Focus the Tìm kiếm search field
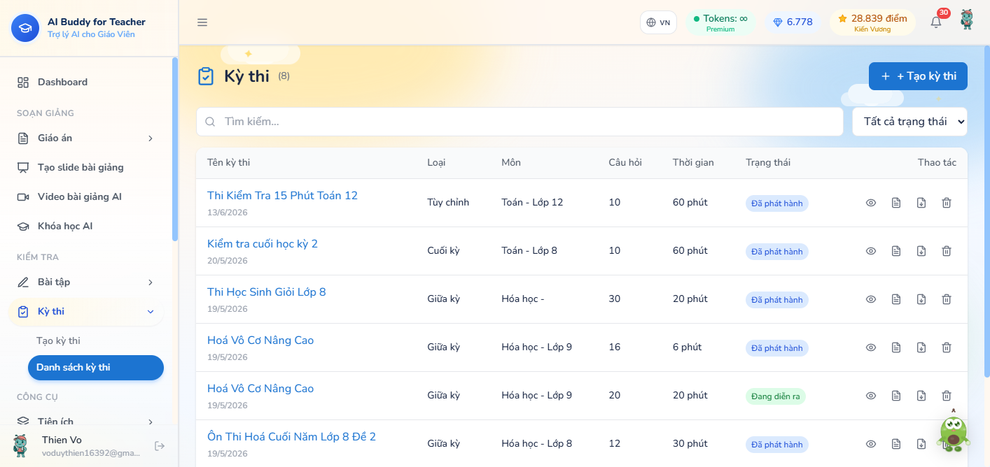The image size is (990, 467). [x=520, y=122]
